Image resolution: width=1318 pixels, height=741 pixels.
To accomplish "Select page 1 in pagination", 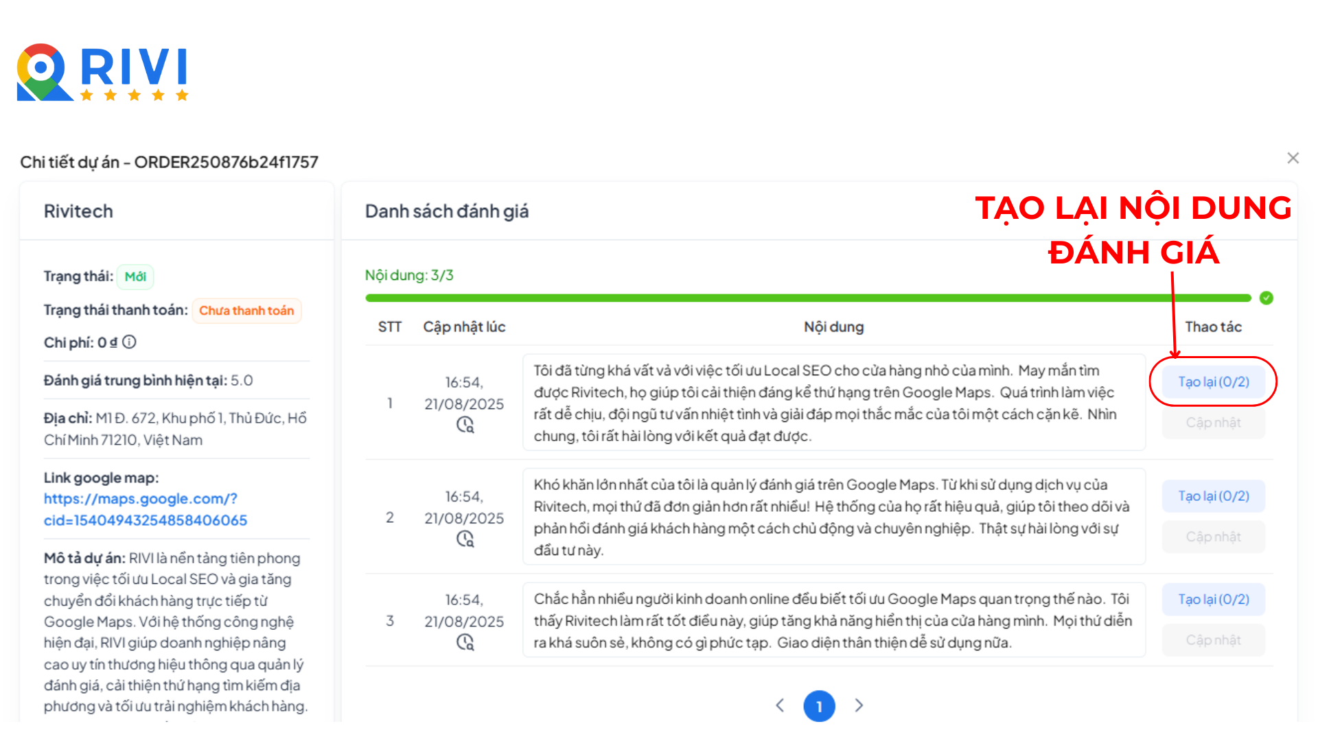I will (819, 706).
